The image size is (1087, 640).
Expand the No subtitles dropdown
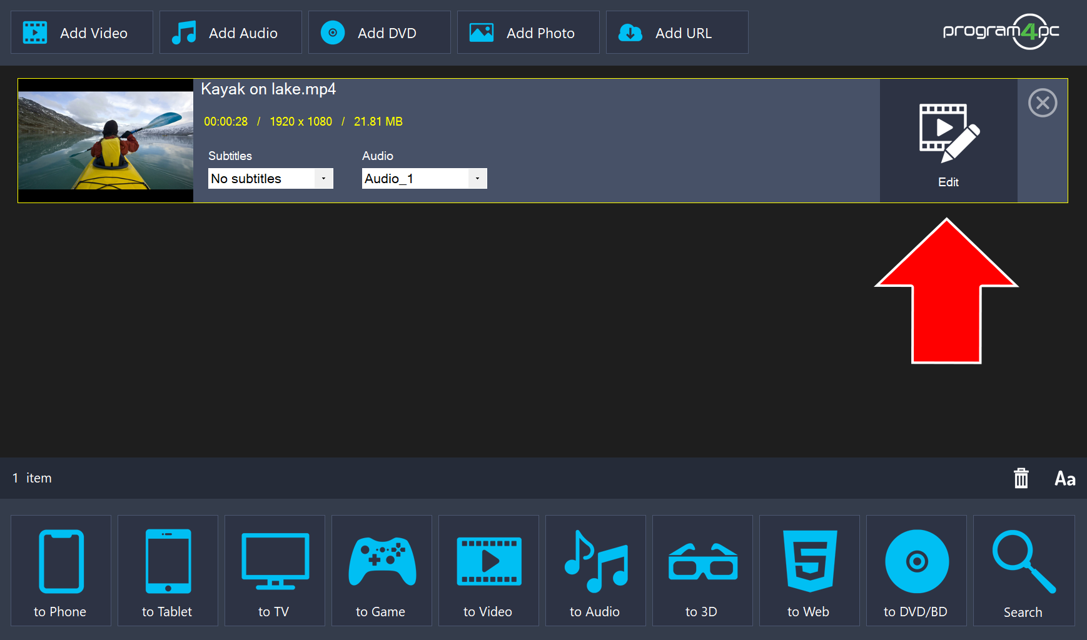point(270,179)
